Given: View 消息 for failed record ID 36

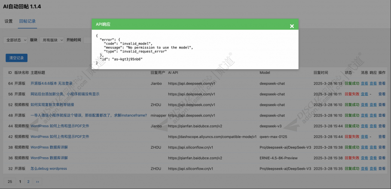Looking at the screenshot, I should pos(364,158).
